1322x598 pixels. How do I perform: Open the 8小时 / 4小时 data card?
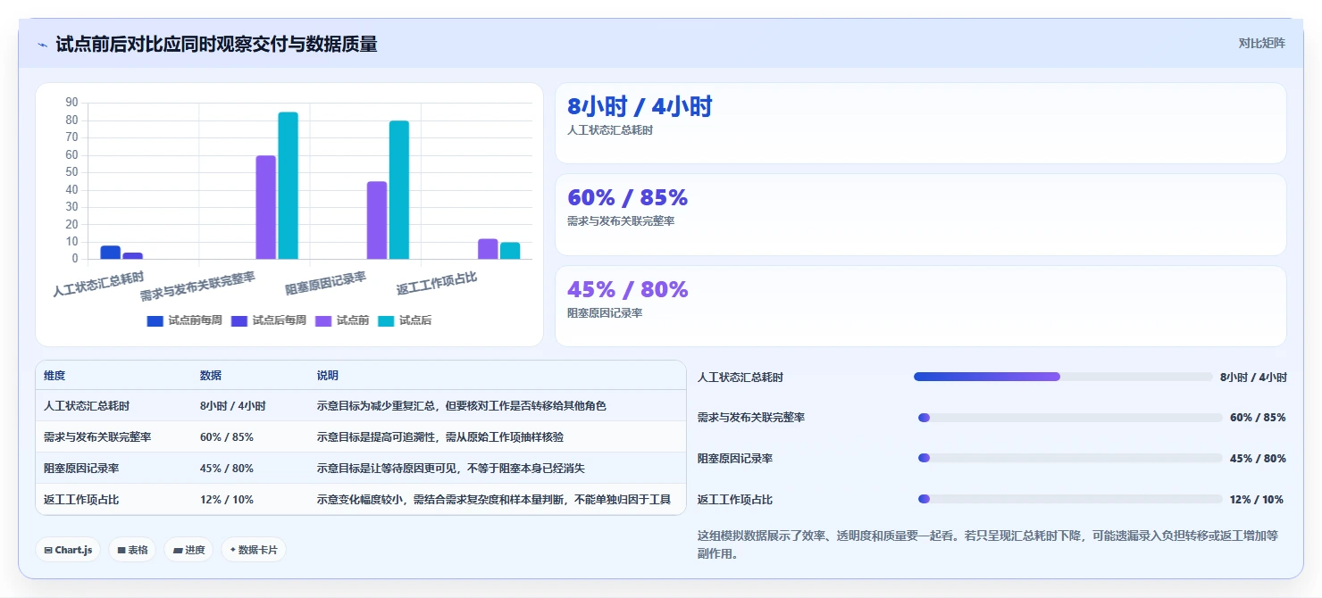(x=921, y=123)
